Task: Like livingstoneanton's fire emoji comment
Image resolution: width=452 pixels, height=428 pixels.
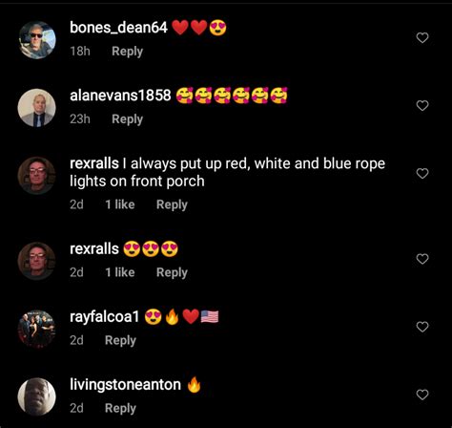Action: tap(422, 395)
